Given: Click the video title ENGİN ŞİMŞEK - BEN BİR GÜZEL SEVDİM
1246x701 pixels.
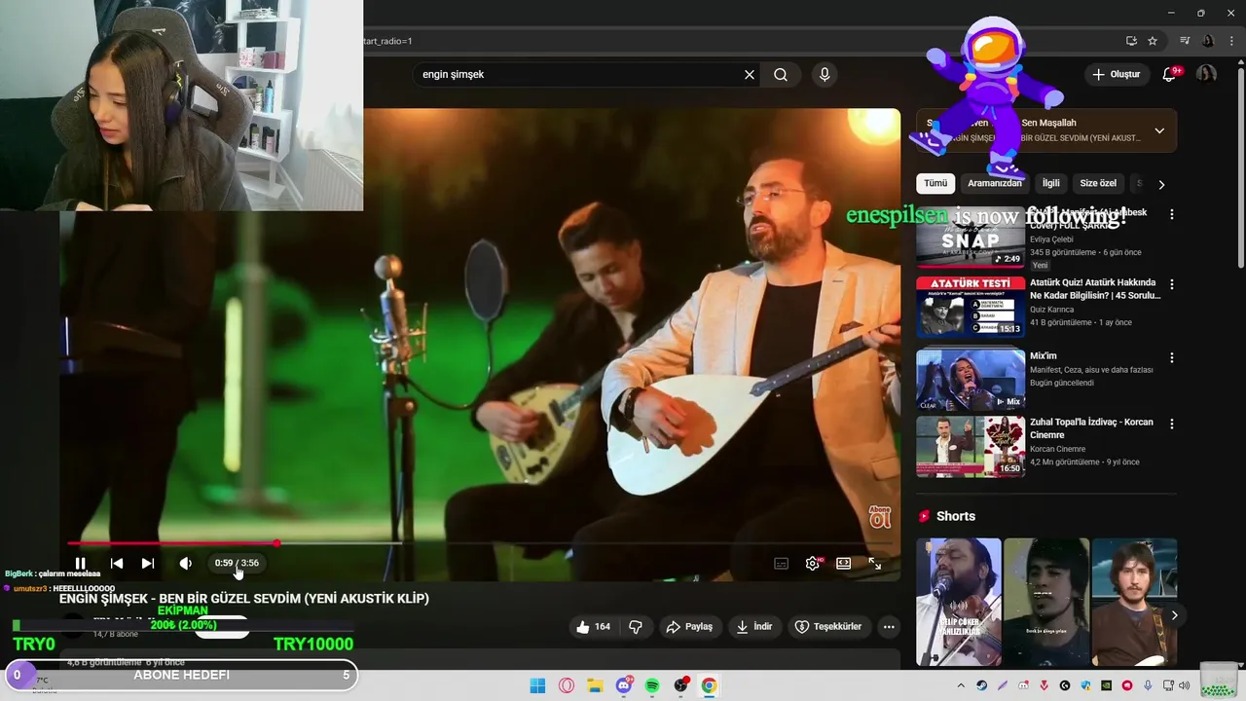Looking at the screenshot, I should pyautogui.click(x=244, y=599).
